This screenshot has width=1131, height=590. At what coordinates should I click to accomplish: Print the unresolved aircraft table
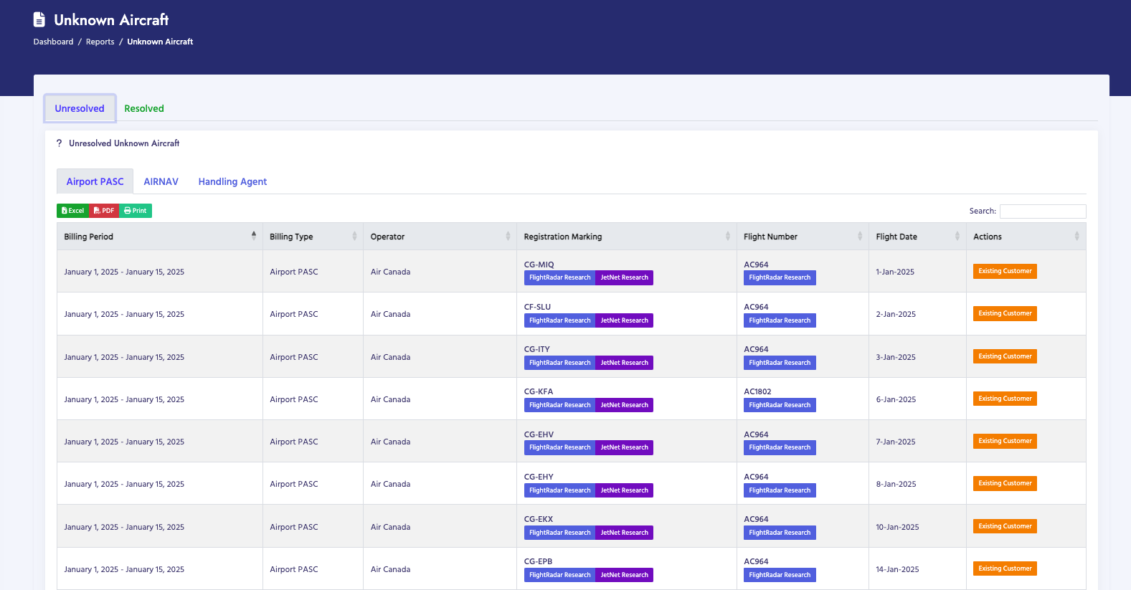click(135, 211)
